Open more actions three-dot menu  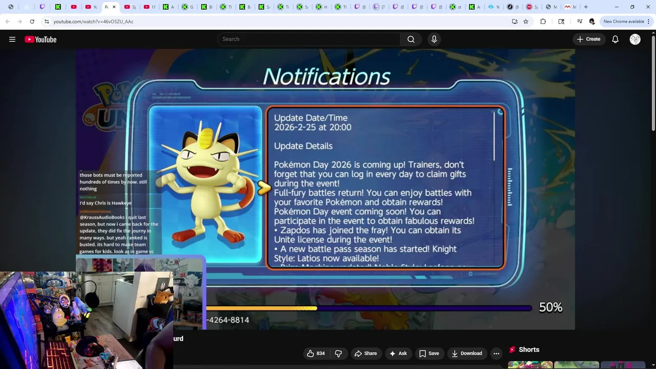[x=496, y=353]
